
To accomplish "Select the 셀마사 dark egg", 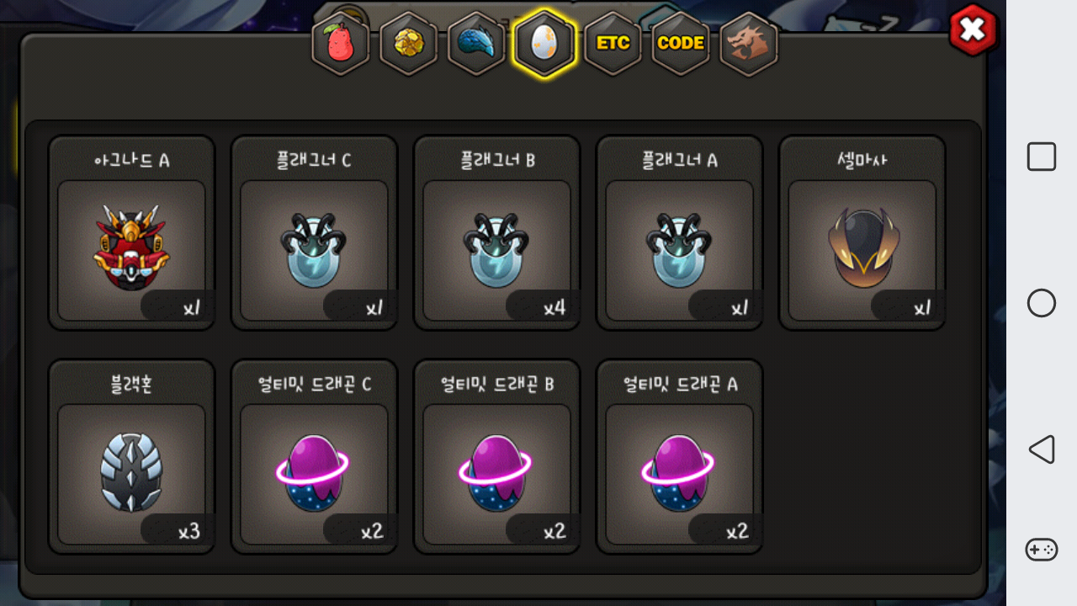I will [862, 233].
